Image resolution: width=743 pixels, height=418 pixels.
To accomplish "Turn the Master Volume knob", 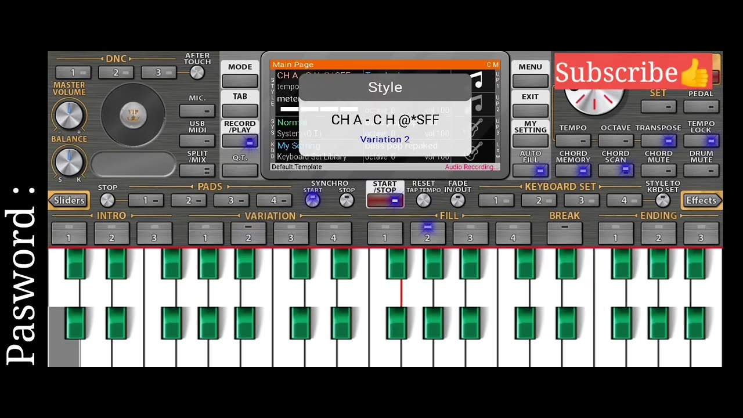I will (69, 115).
